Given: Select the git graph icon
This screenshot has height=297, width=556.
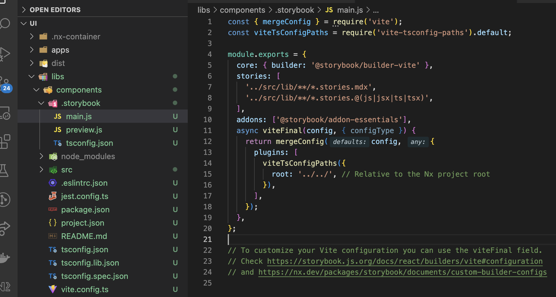Looking at the screenshot, I should [x=5, y=200].
